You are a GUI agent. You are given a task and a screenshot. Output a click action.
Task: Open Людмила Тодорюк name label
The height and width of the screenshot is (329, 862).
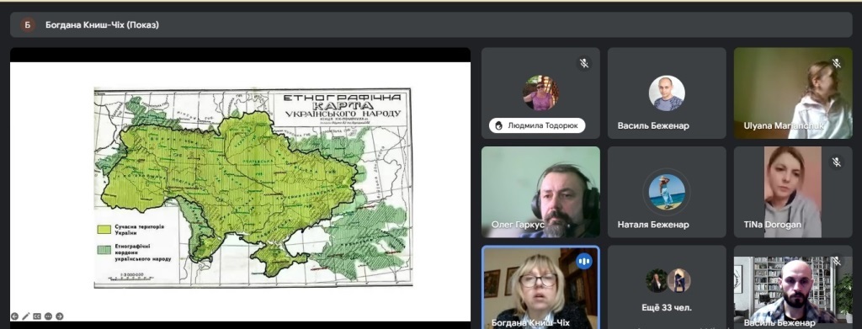(x=537, y=125)
